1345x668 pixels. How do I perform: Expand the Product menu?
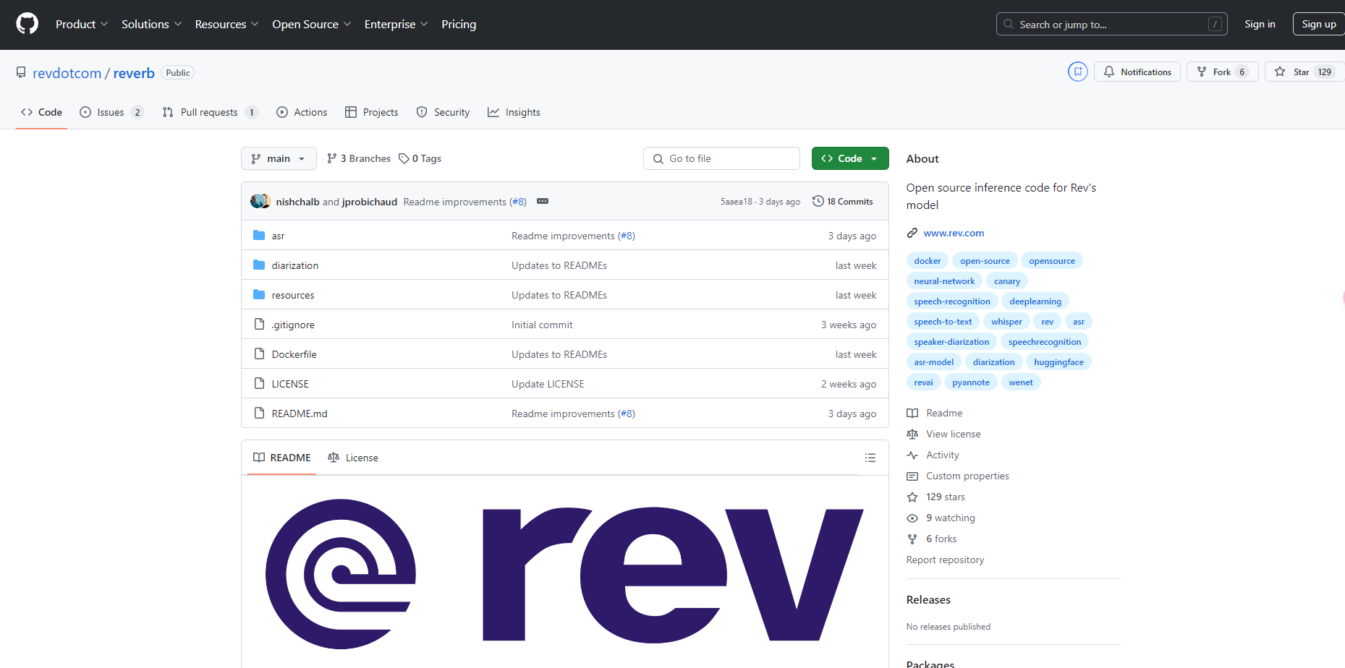(x=82, y=24)
